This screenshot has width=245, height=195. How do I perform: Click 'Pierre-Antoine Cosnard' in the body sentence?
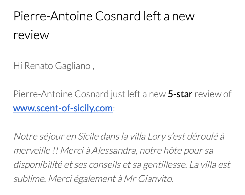click(61, 94)
